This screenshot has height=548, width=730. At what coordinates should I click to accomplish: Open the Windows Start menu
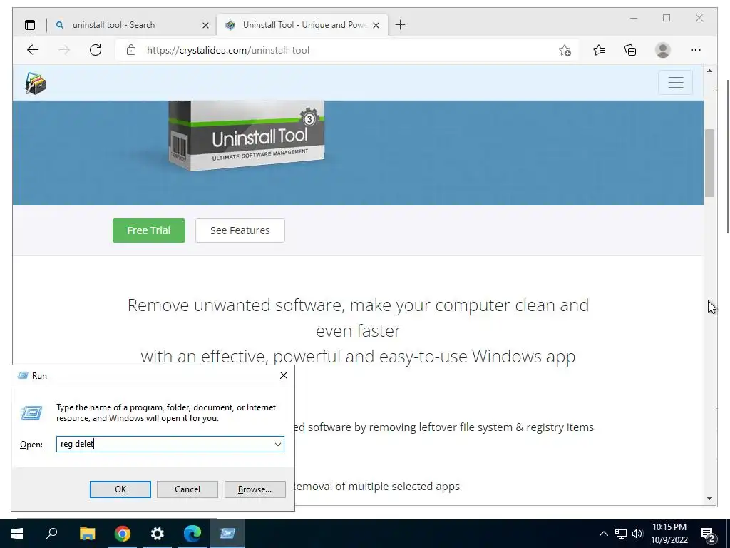17,534
